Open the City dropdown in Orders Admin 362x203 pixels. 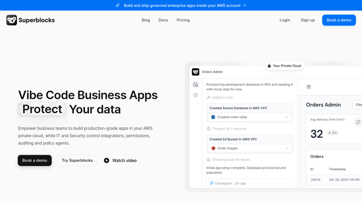click(x=358, y=105)
